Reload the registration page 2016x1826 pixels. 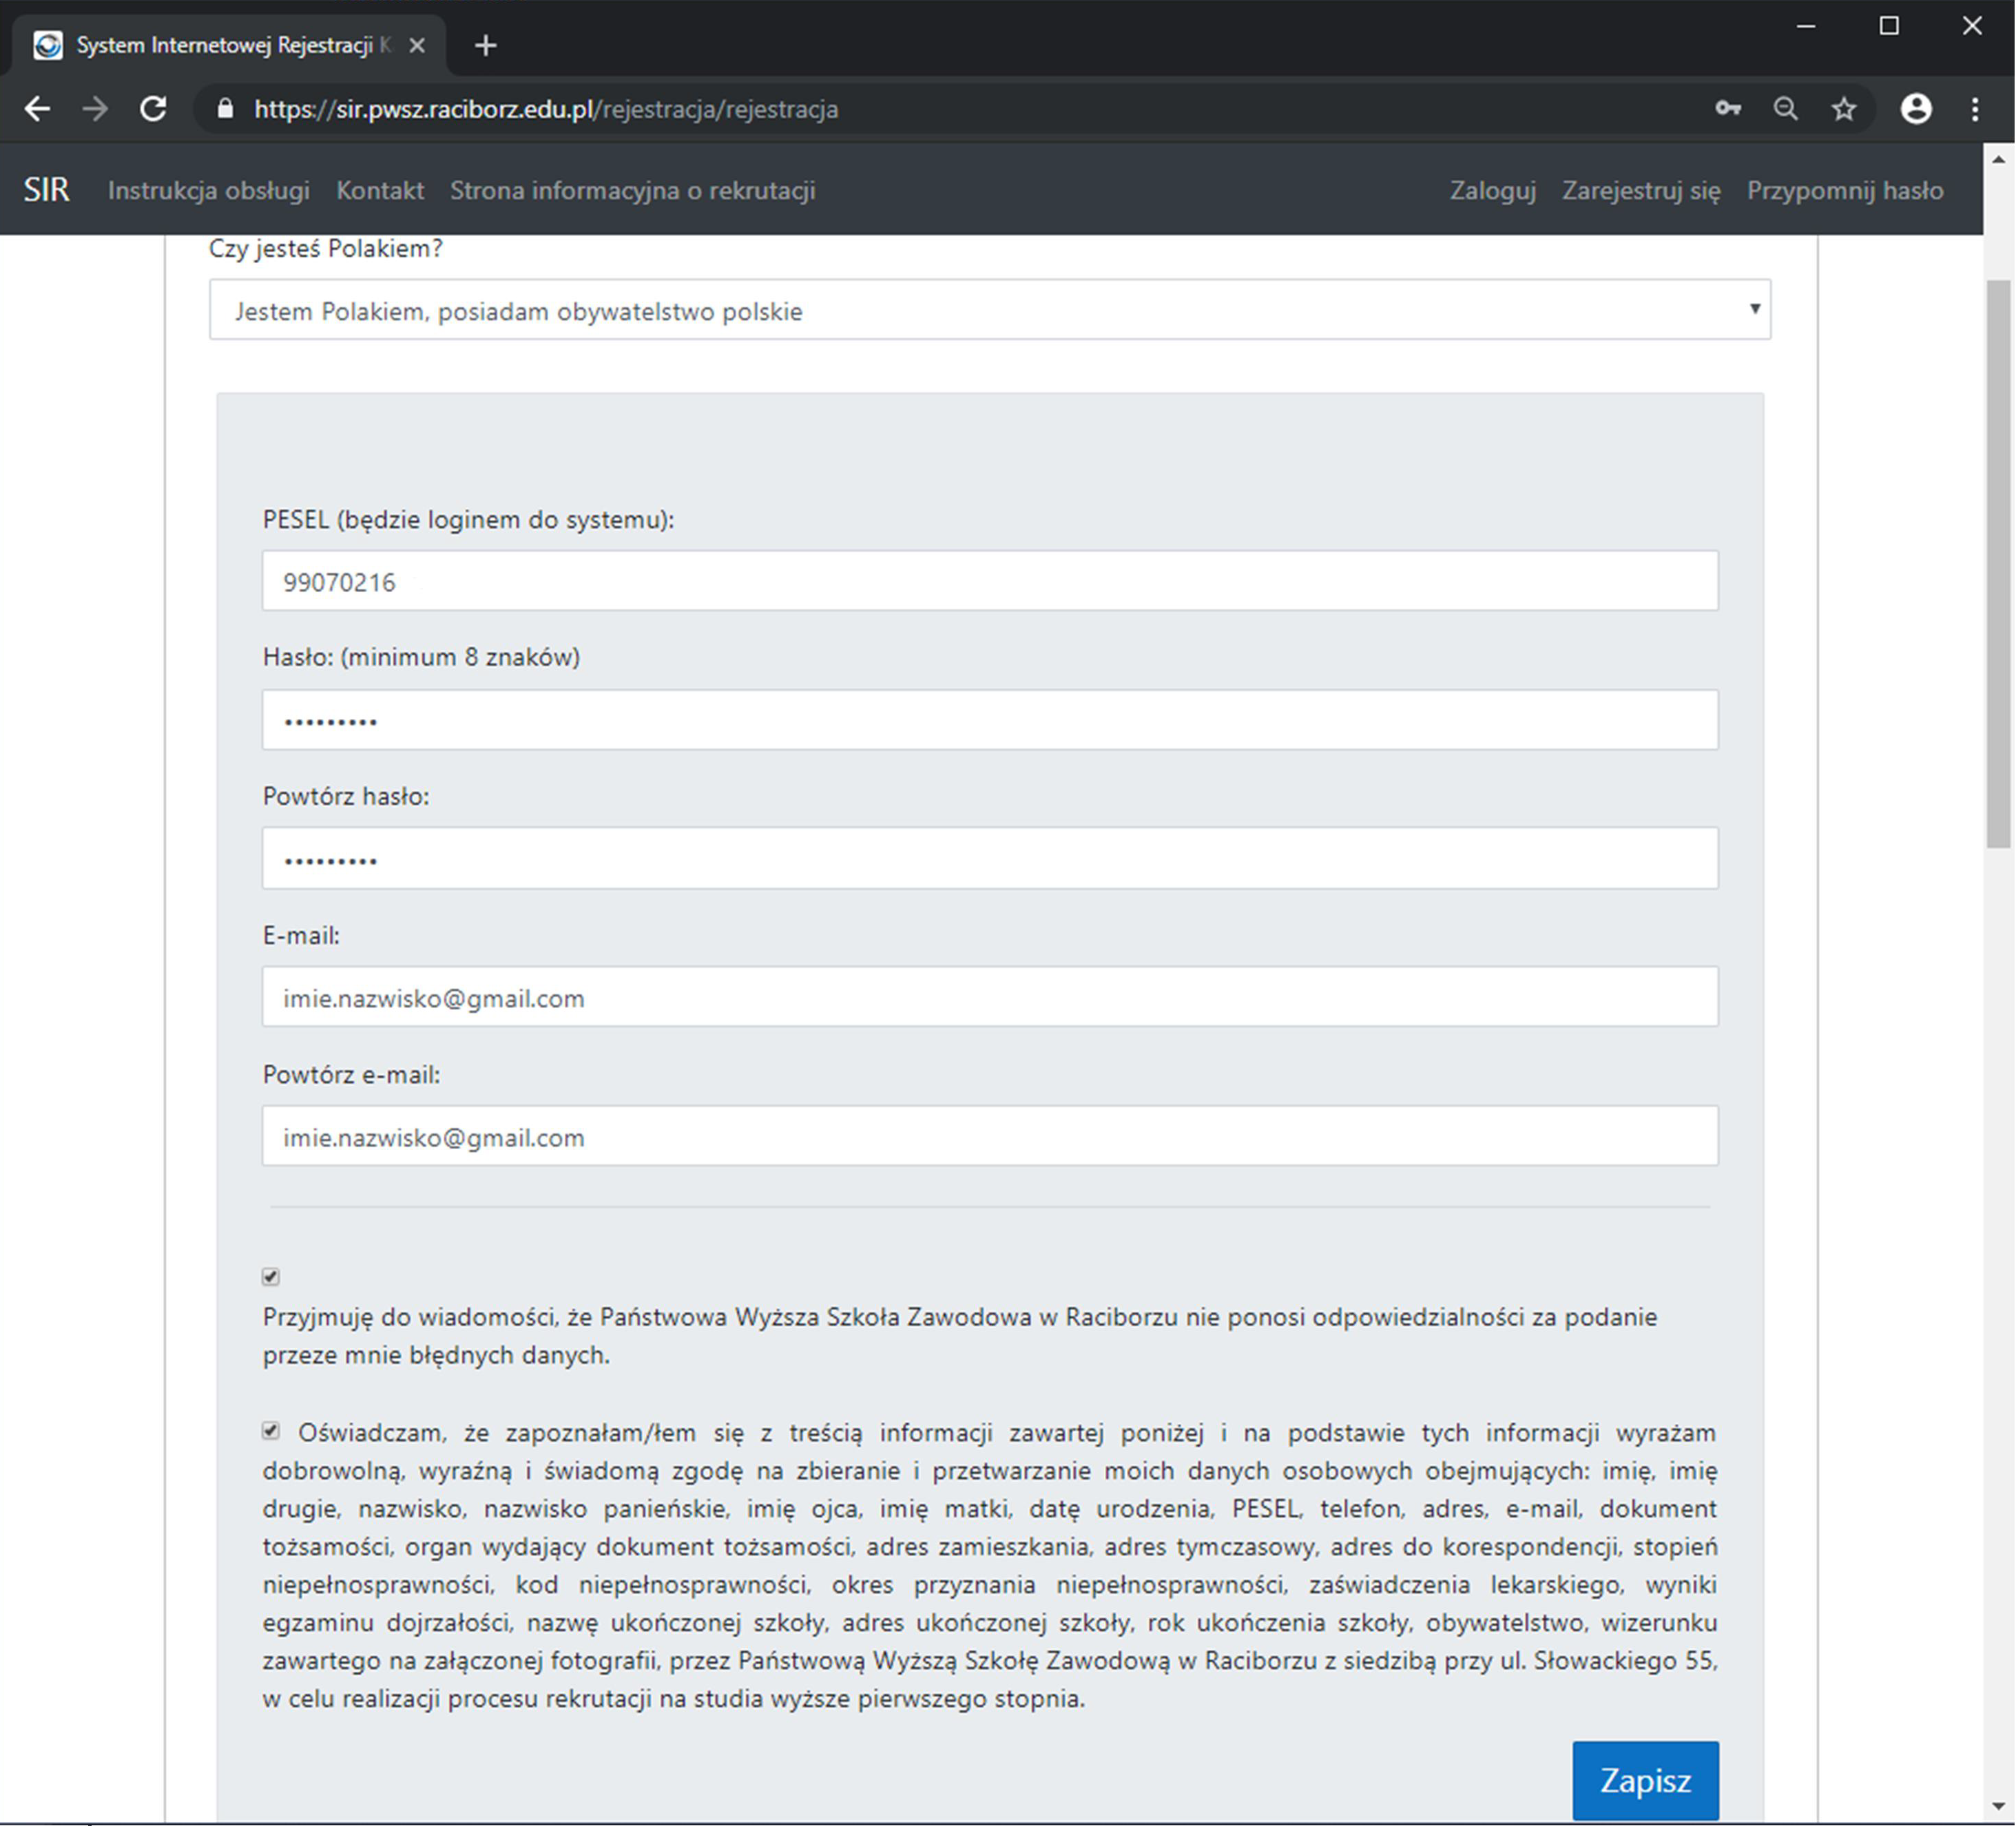tap(153, 109)
